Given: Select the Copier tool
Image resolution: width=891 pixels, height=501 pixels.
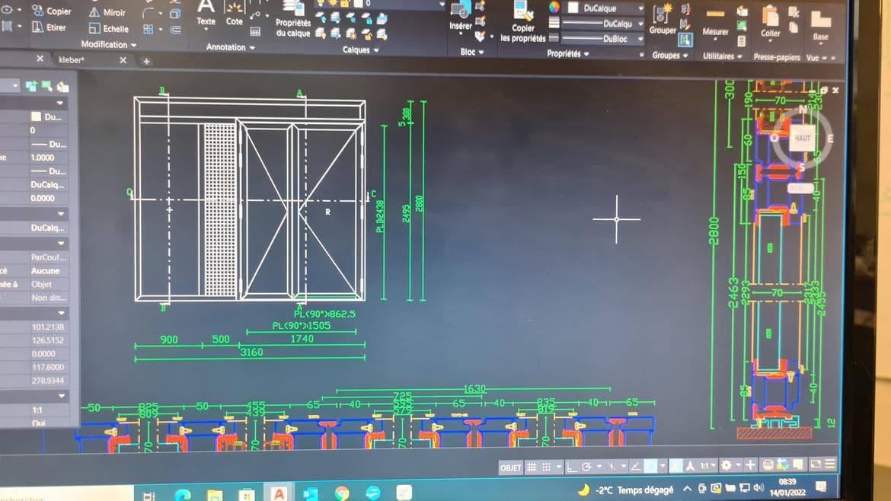Looking at the screenshot, I should [x=51, y=11].
